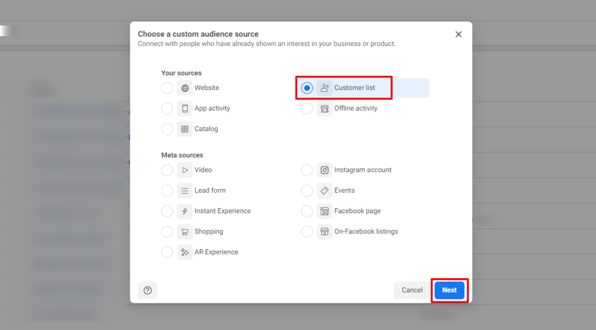Open help with the question mark button

[147, 290]
